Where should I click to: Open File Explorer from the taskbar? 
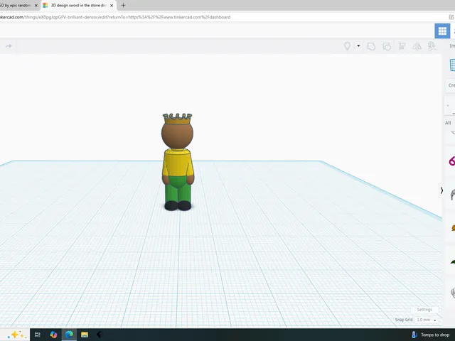[85, 335]
